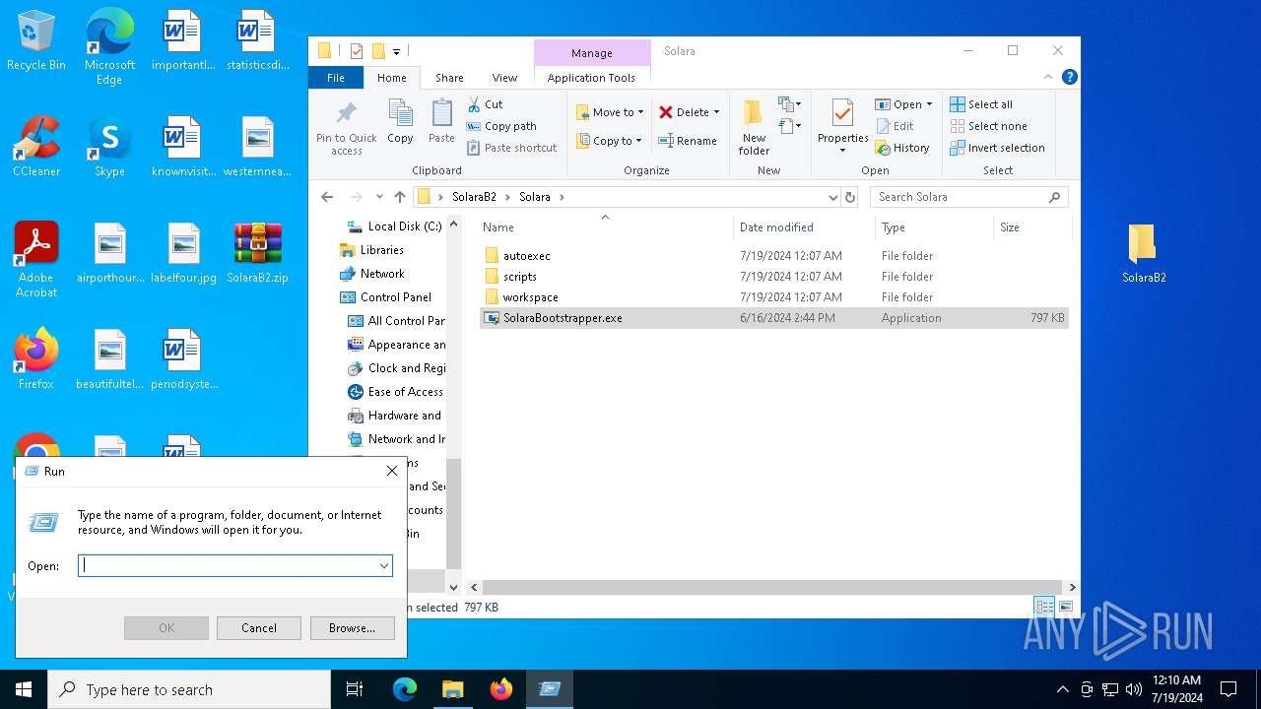
Task: Choose Paste shortcut in ribbon
Action: click(511, 148)
